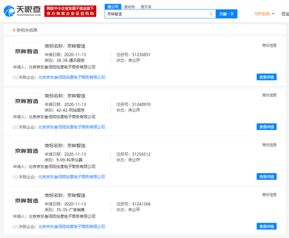This screenshot has width=289, height=238.
Task: Open linked company in the 9-科学仪器 result
Action: click(71, 177)
